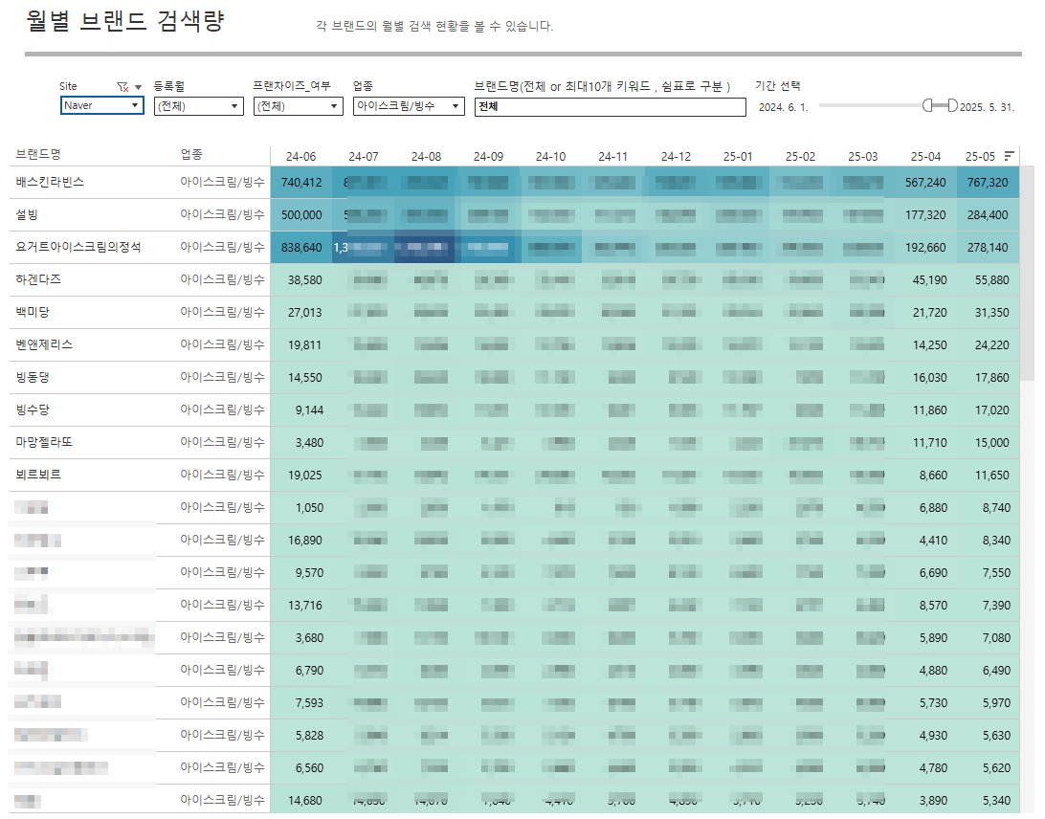
Task: Clear the Site filter using the funnel icon
Action: [122, 87]
